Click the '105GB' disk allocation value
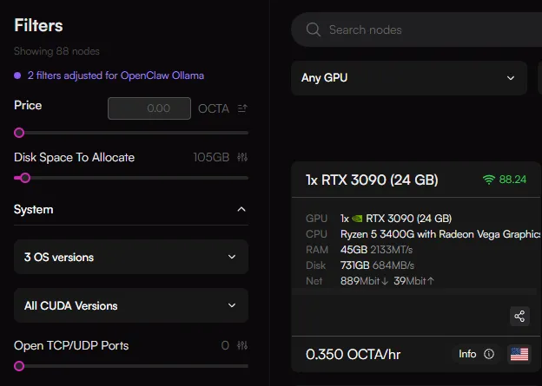This screenshot has width=542, height=386. [x=211, y=158]
